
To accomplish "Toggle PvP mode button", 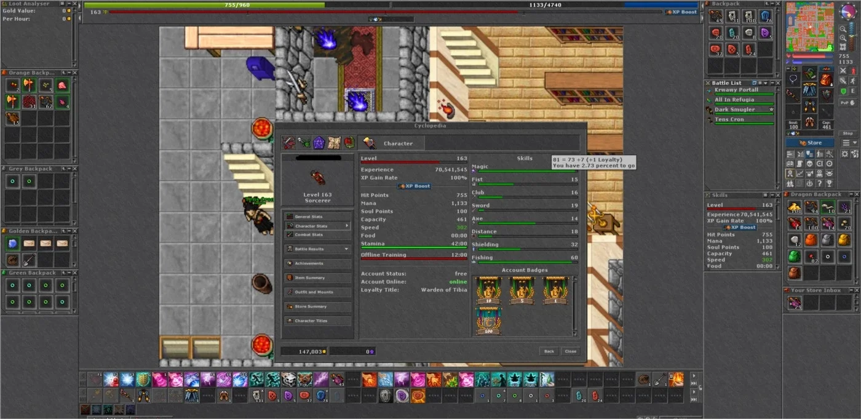I will (x=848, y=103).
